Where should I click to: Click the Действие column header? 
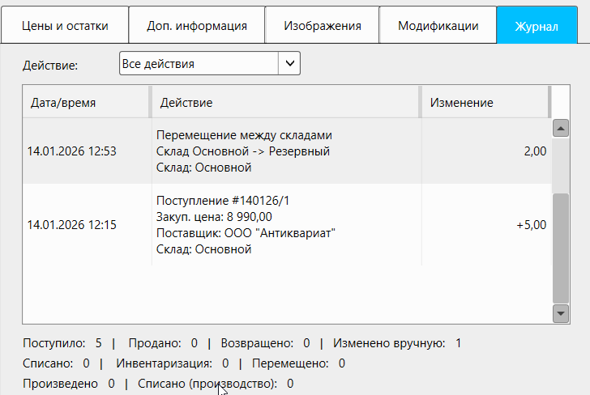[284, 103]
